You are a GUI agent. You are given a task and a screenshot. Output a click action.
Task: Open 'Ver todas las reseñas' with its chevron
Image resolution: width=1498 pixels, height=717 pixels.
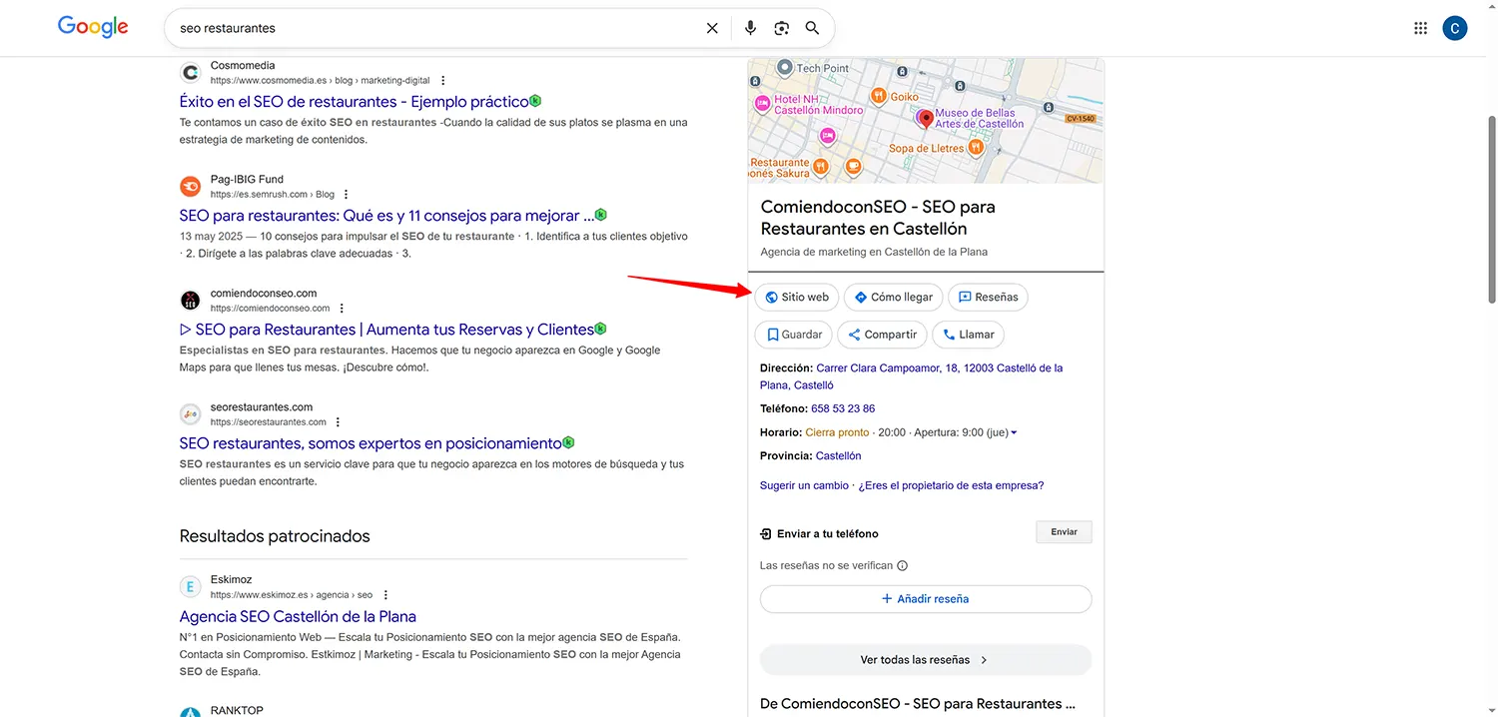click(x=925, y=660)
